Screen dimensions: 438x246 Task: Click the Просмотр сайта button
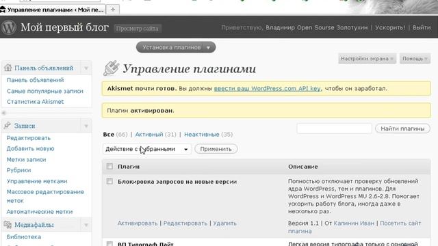coord(137,29)
